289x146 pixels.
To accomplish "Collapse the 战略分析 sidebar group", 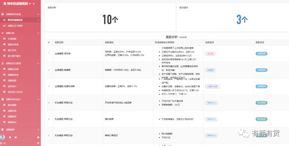I will (x=38, y=33).
